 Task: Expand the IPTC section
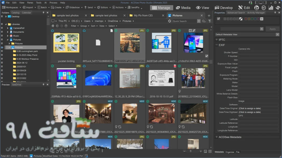pyautogui.click(x=216, y=39)
